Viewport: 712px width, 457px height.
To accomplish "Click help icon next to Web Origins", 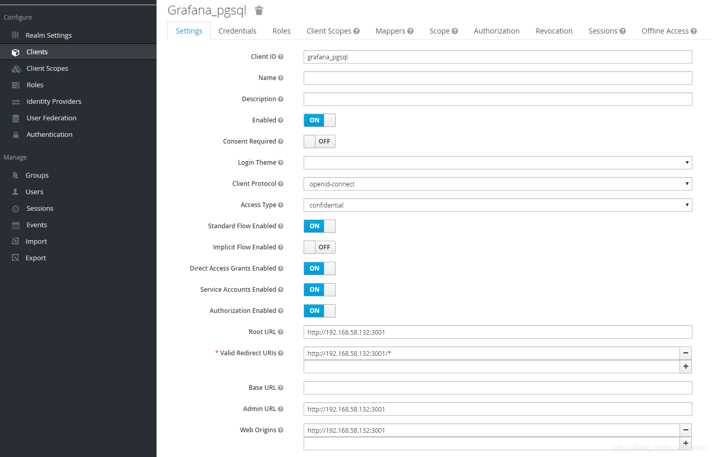I will pos(281,430).
